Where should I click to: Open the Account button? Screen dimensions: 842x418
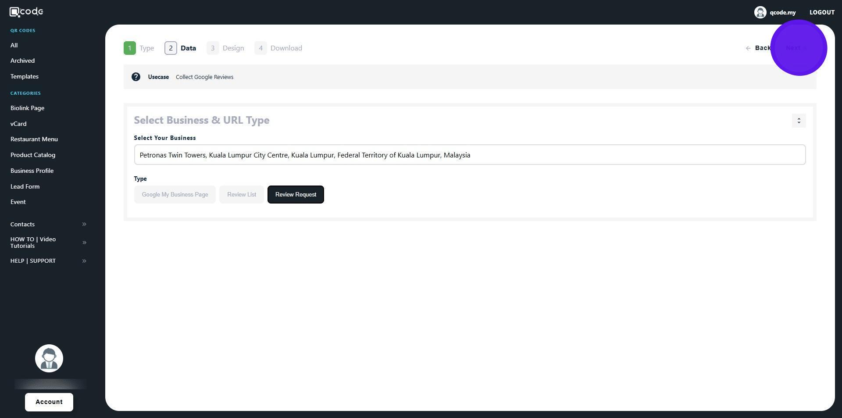[x=49, y=402]
